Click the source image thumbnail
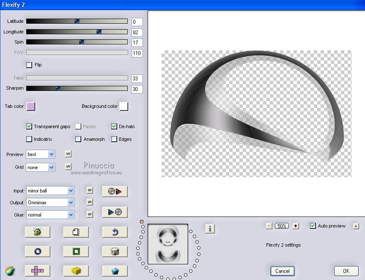Screen dimensions: 365x280 coord(168,244)
